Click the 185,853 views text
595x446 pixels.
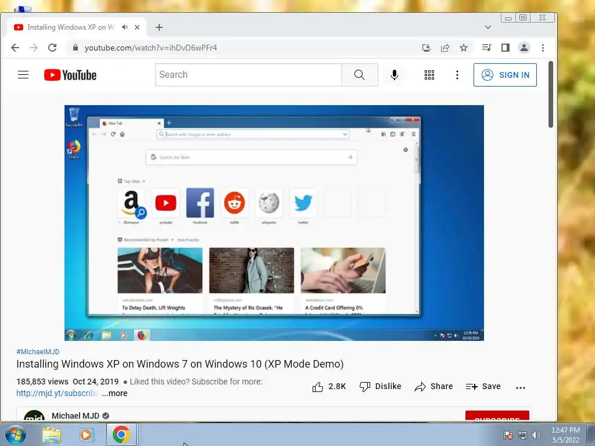pyautogui.click(x=42, y=382)
